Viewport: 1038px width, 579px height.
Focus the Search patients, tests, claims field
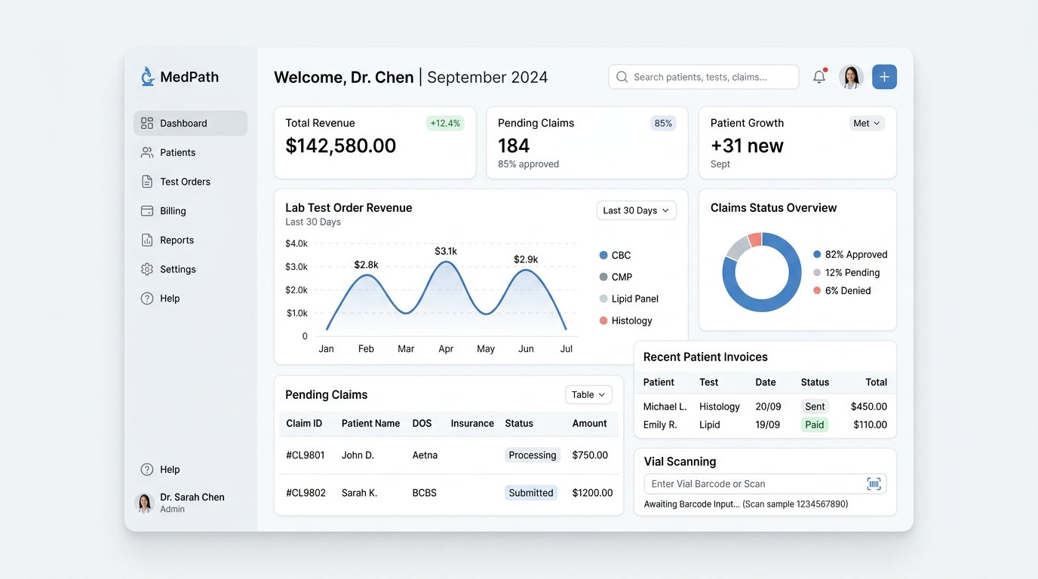(704, 77)
